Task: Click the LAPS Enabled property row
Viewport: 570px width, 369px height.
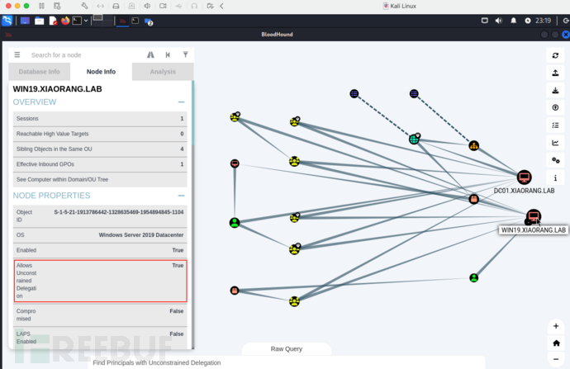Action: click(100, 338)
